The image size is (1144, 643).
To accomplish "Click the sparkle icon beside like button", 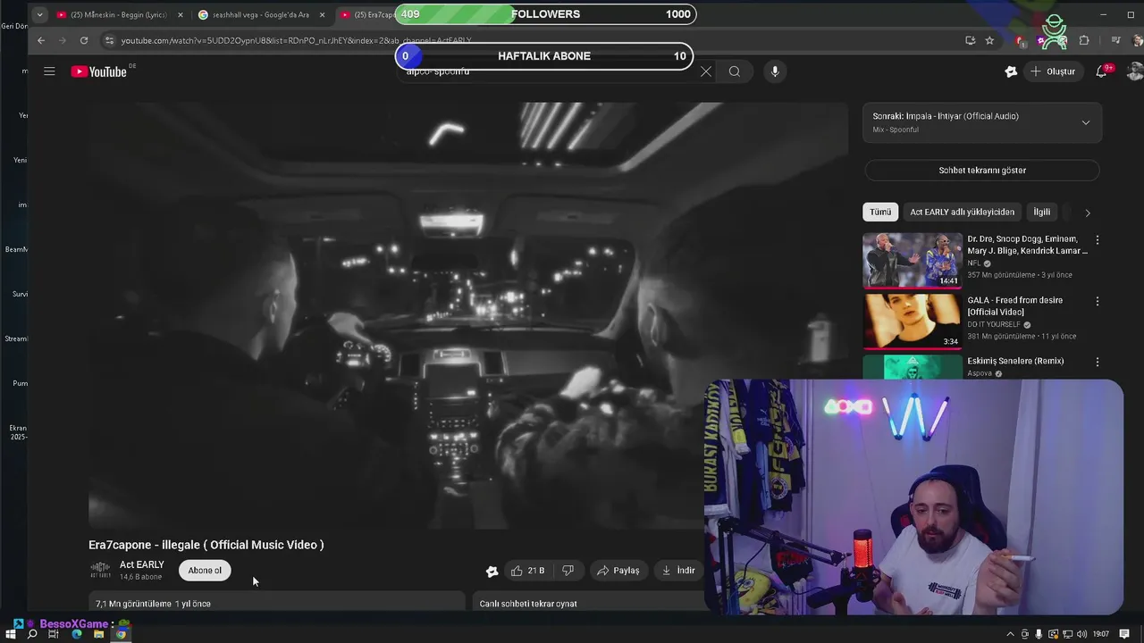I will (492, 571).
